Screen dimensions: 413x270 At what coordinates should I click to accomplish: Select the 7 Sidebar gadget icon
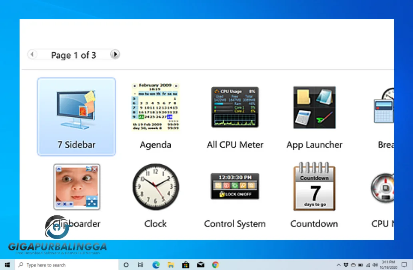click(x=76, y=110)
